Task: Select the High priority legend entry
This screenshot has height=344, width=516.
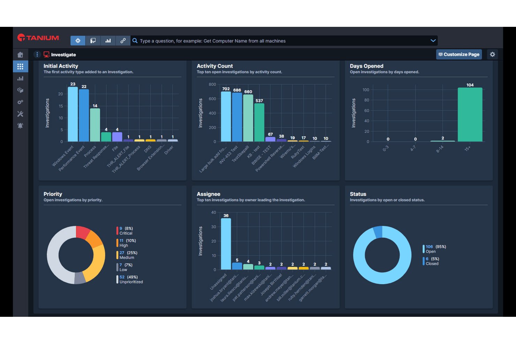Action: (127, 243)
